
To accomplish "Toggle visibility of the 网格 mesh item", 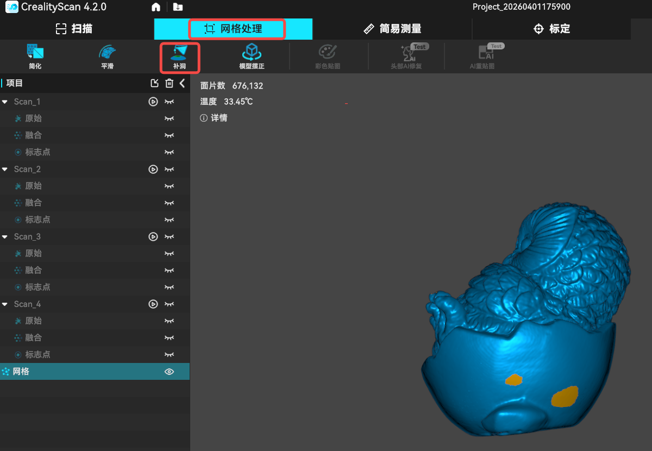I will coord(170,372).
